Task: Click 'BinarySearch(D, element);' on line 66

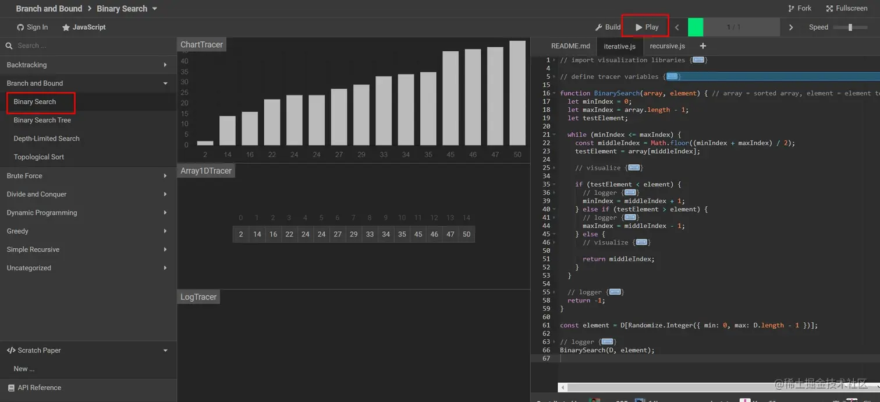Action: click(x=607, y=350)
